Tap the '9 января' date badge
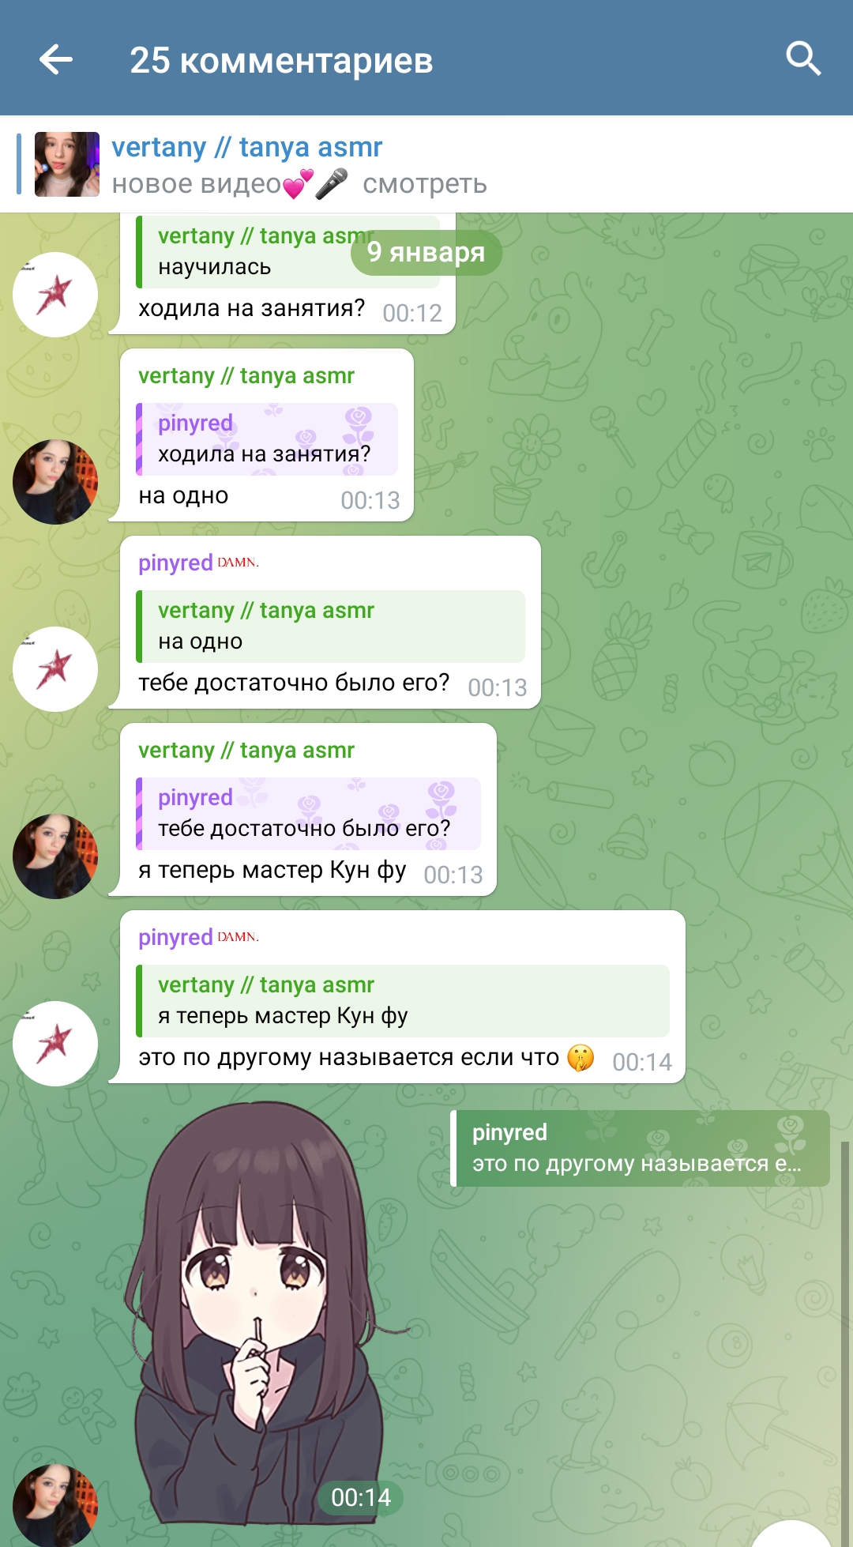This screenshot has width=853, height=1547. 426,252
